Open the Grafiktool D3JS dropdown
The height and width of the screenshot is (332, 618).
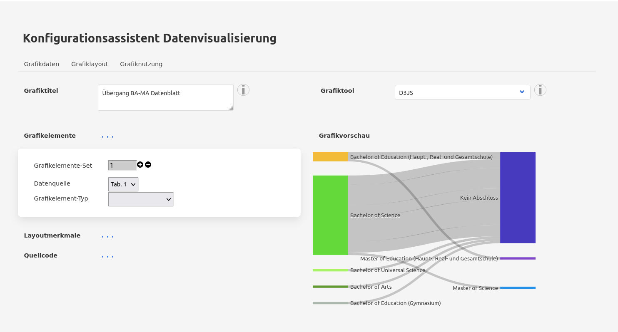pos(462,92)
